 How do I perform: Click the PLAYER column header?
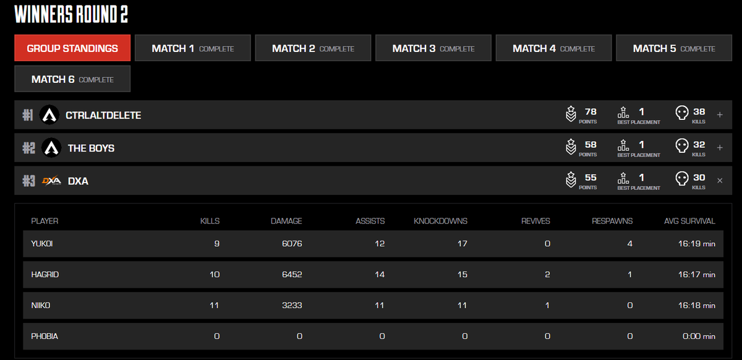45,221
